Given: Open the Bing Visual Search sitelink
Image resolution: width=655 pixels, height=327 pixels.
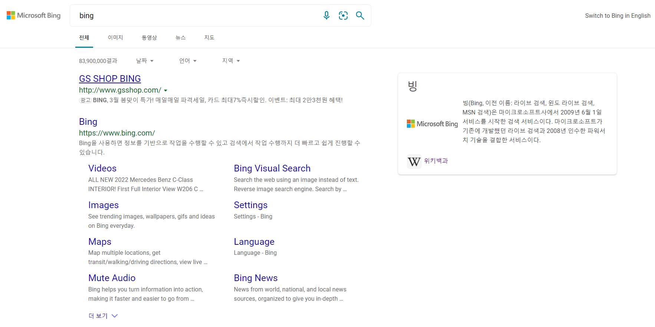Looking at the screenshot, I should (272, 168).
